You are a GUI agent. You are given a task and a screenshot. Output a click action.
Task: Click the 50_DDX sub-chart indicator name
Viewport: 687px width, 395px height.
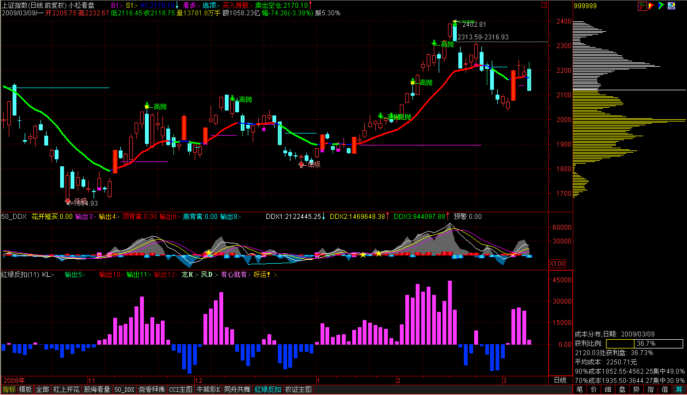(x=14, y=217)
